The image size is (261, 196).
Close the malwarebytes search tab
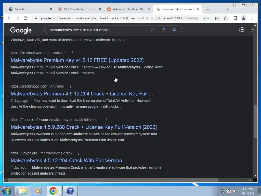coord(198,9)
